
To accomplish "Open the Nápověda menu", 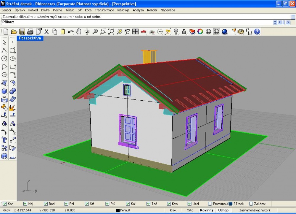I will [168, 10].
